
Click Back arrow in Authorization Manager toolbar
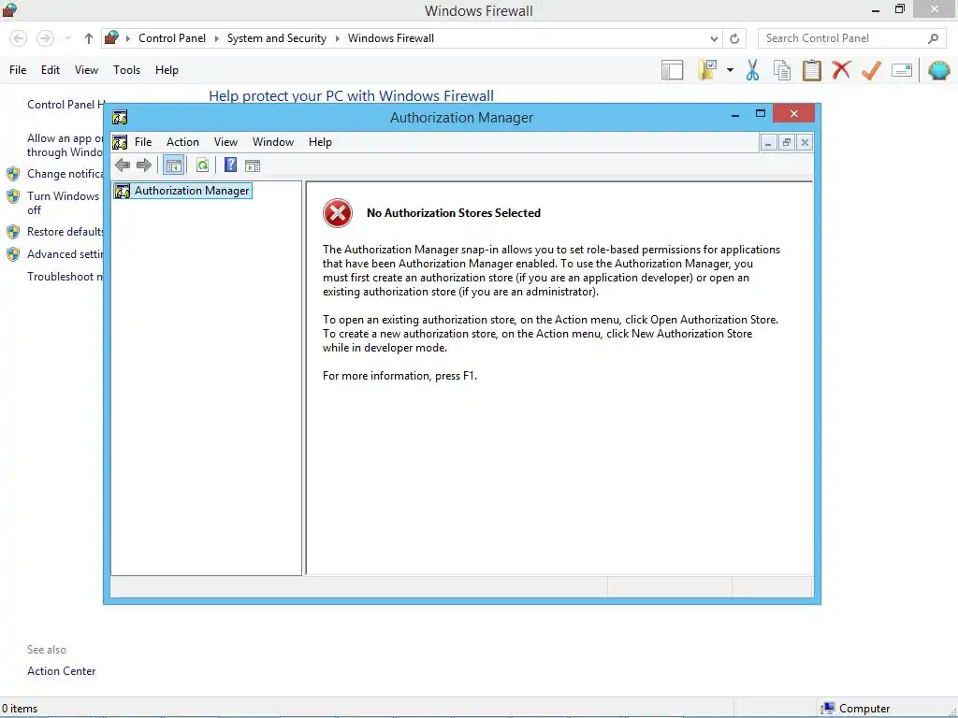(123, 165)
